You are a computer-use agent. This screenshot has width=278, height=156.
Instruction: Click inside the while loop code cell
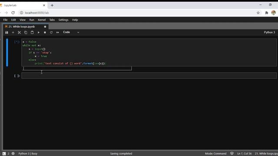[149, 52]
